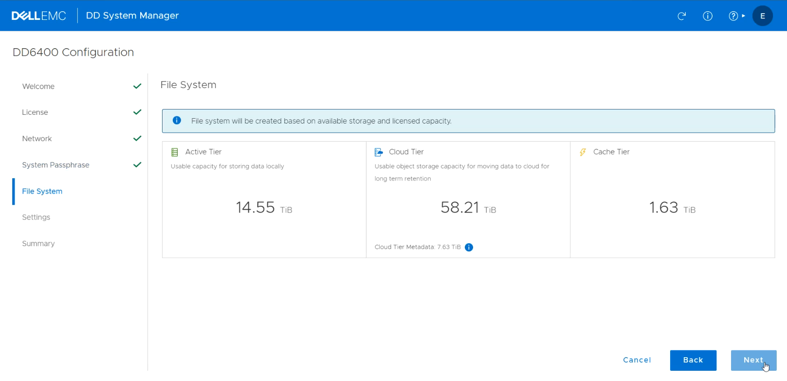
Task: Click the refresh icon in header
Action: [681, 16]
